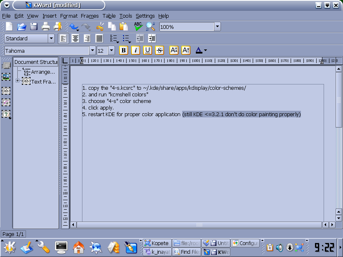Open a file using folder icon
Screen dimensions: 343x257
pos(21,27)
